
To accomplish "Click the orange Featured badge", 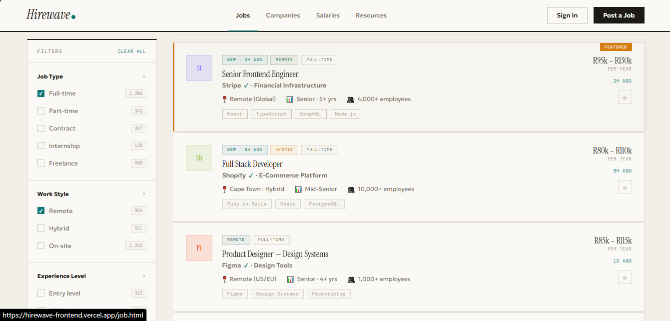I will [x=616, y=47].
